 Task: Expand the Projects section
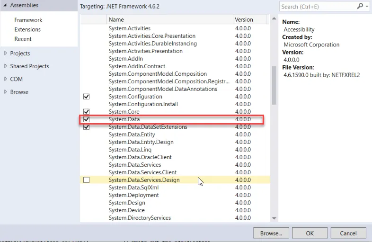click(6, 53)
